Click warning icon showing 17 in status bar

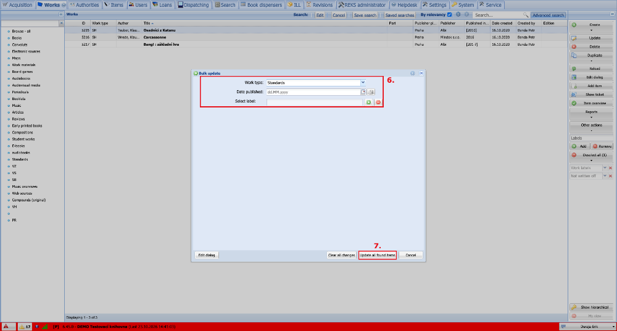coord(25,327)
